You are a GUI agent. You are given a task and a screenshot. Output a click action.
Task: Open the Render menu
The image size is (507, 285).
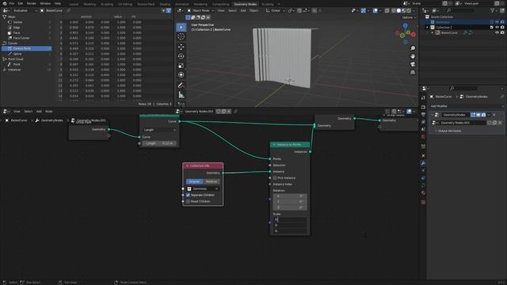[32, 3]
